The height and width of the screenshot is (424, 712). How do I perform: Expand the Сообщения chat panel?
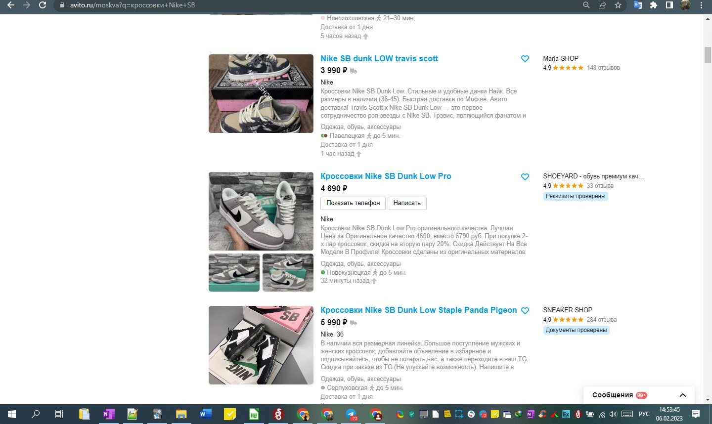click(x=683, y=395)
